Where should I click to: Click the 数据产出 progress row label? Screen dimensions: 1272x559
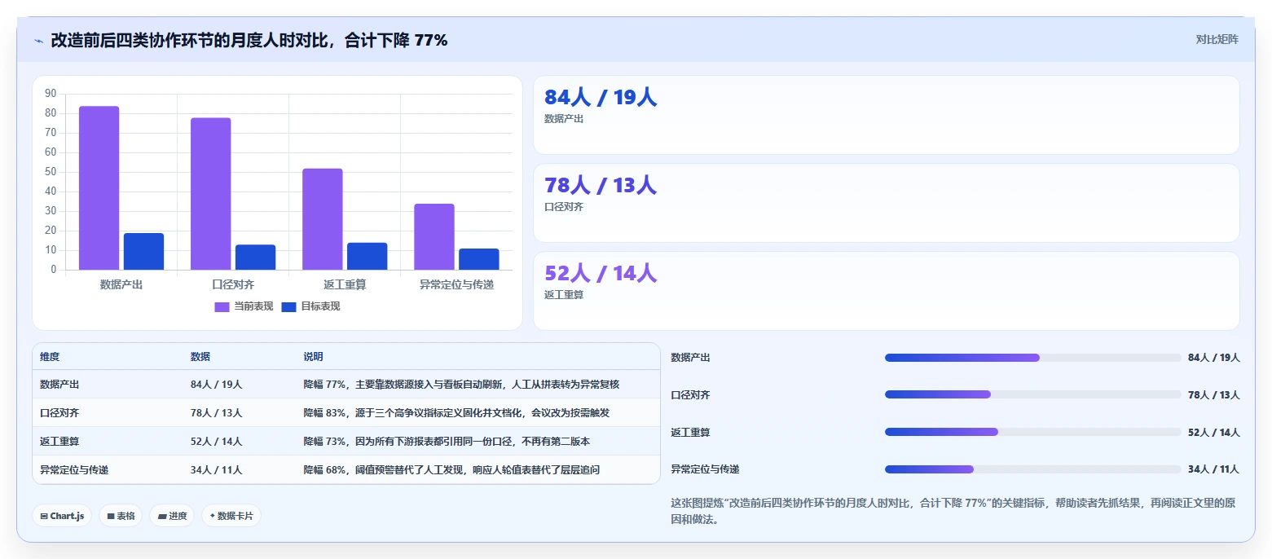690,358
